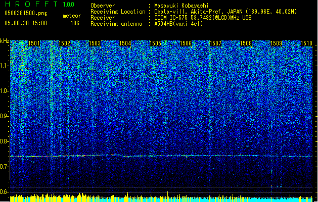The width and height of the screenshot is (318, 202).
Task: Select the 1502 time marker
Action: pyautogui.click(x=64, y=43)
